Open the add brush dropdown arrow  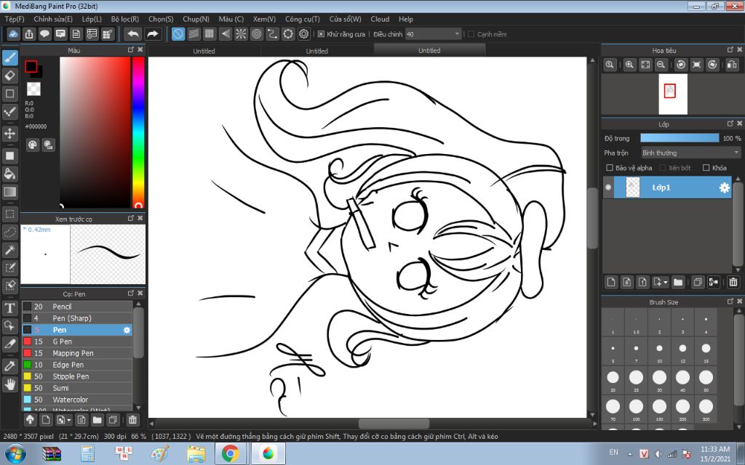[x=69, y=420]
